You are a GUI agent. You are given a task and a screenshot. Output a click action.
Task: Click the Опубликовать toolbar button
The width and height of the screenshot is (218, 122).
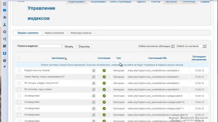coord(98,2)
